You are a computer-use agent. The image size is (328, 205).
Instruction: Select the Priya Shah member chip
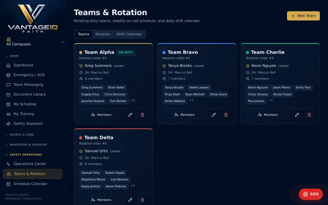(x=172, y=95)
